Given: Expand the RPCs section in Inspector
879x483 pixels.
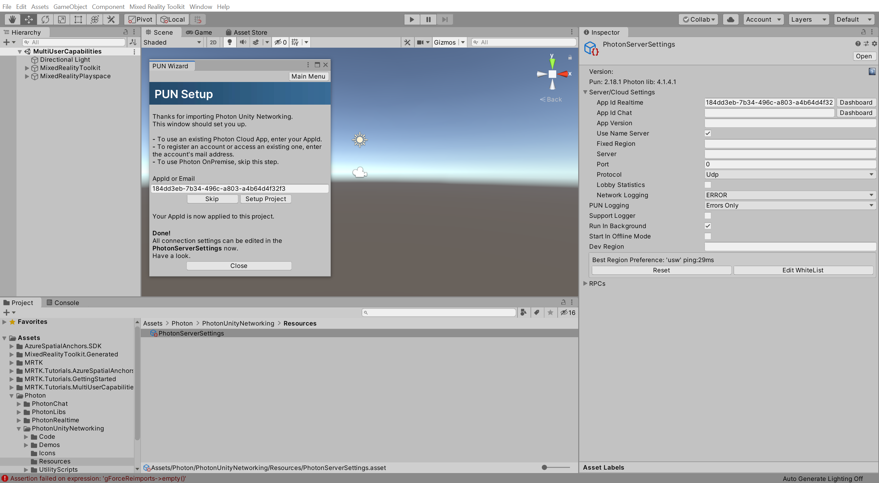Looking at the screenshot, I should [x=585, y=283].
